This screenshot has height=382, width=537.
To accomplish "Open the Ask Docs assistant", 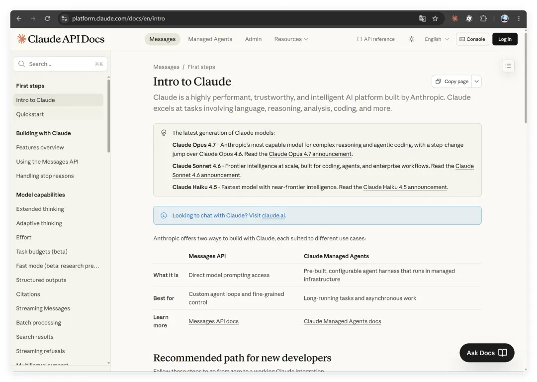I will point(487,353).
